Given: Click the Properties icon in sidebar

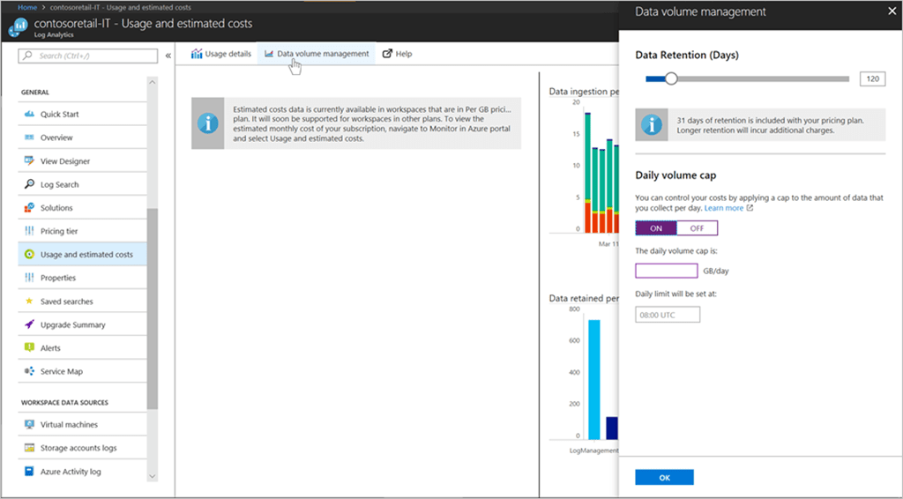Looking at the screenshot, I should click(29, 278).
